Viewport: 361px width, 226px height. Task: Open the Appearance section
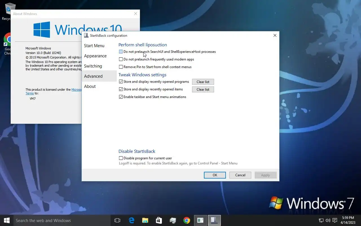click(99, 56)
